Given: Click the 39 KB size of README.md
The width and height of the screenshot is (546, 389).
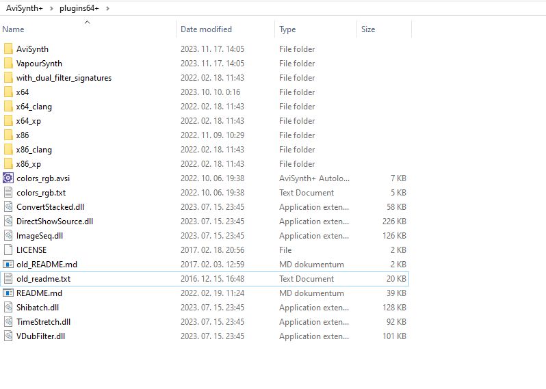Looking at the screenshot, I should coord(396,293).
